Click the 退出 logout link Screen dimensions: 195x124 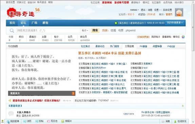point(143,10)
